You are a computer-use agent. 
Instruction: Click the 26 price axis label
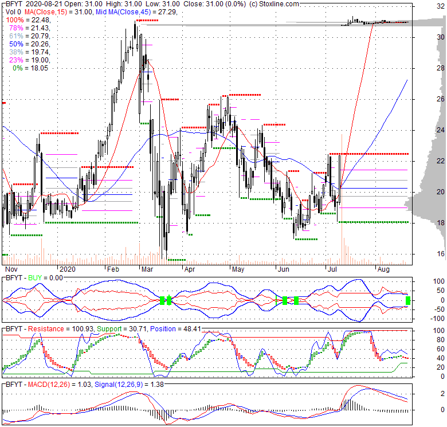click(441, 99)
